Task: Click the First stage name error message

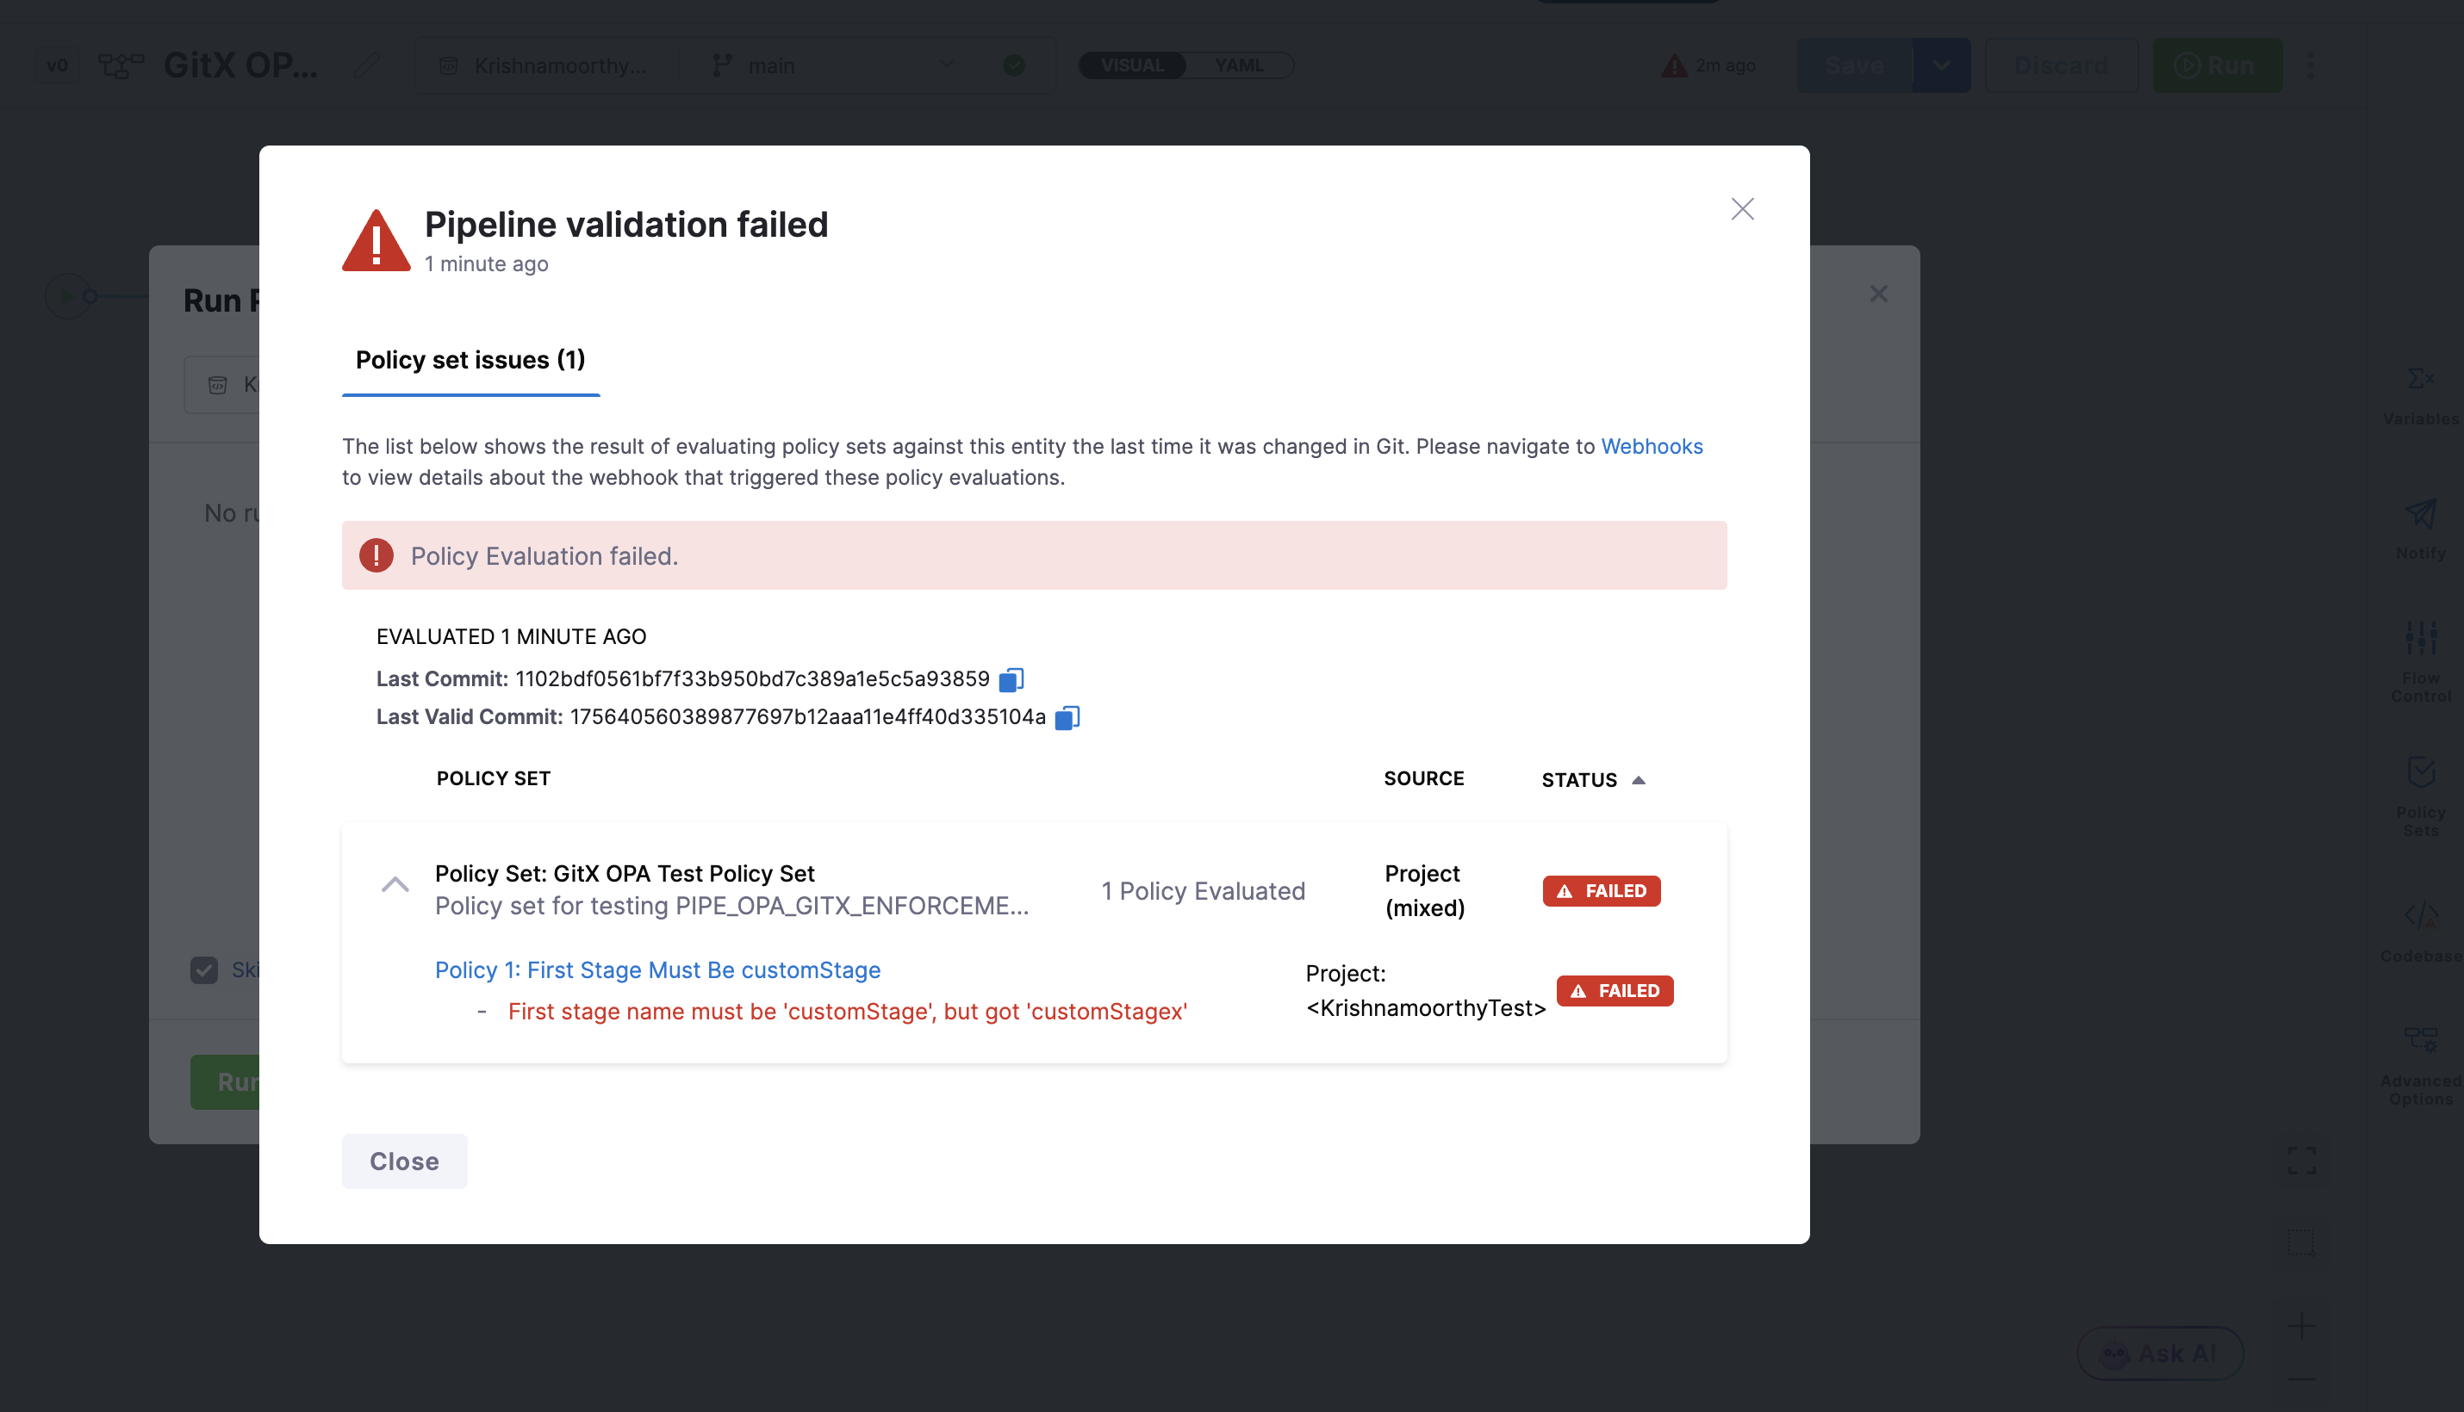Action: coord(847,1012)
